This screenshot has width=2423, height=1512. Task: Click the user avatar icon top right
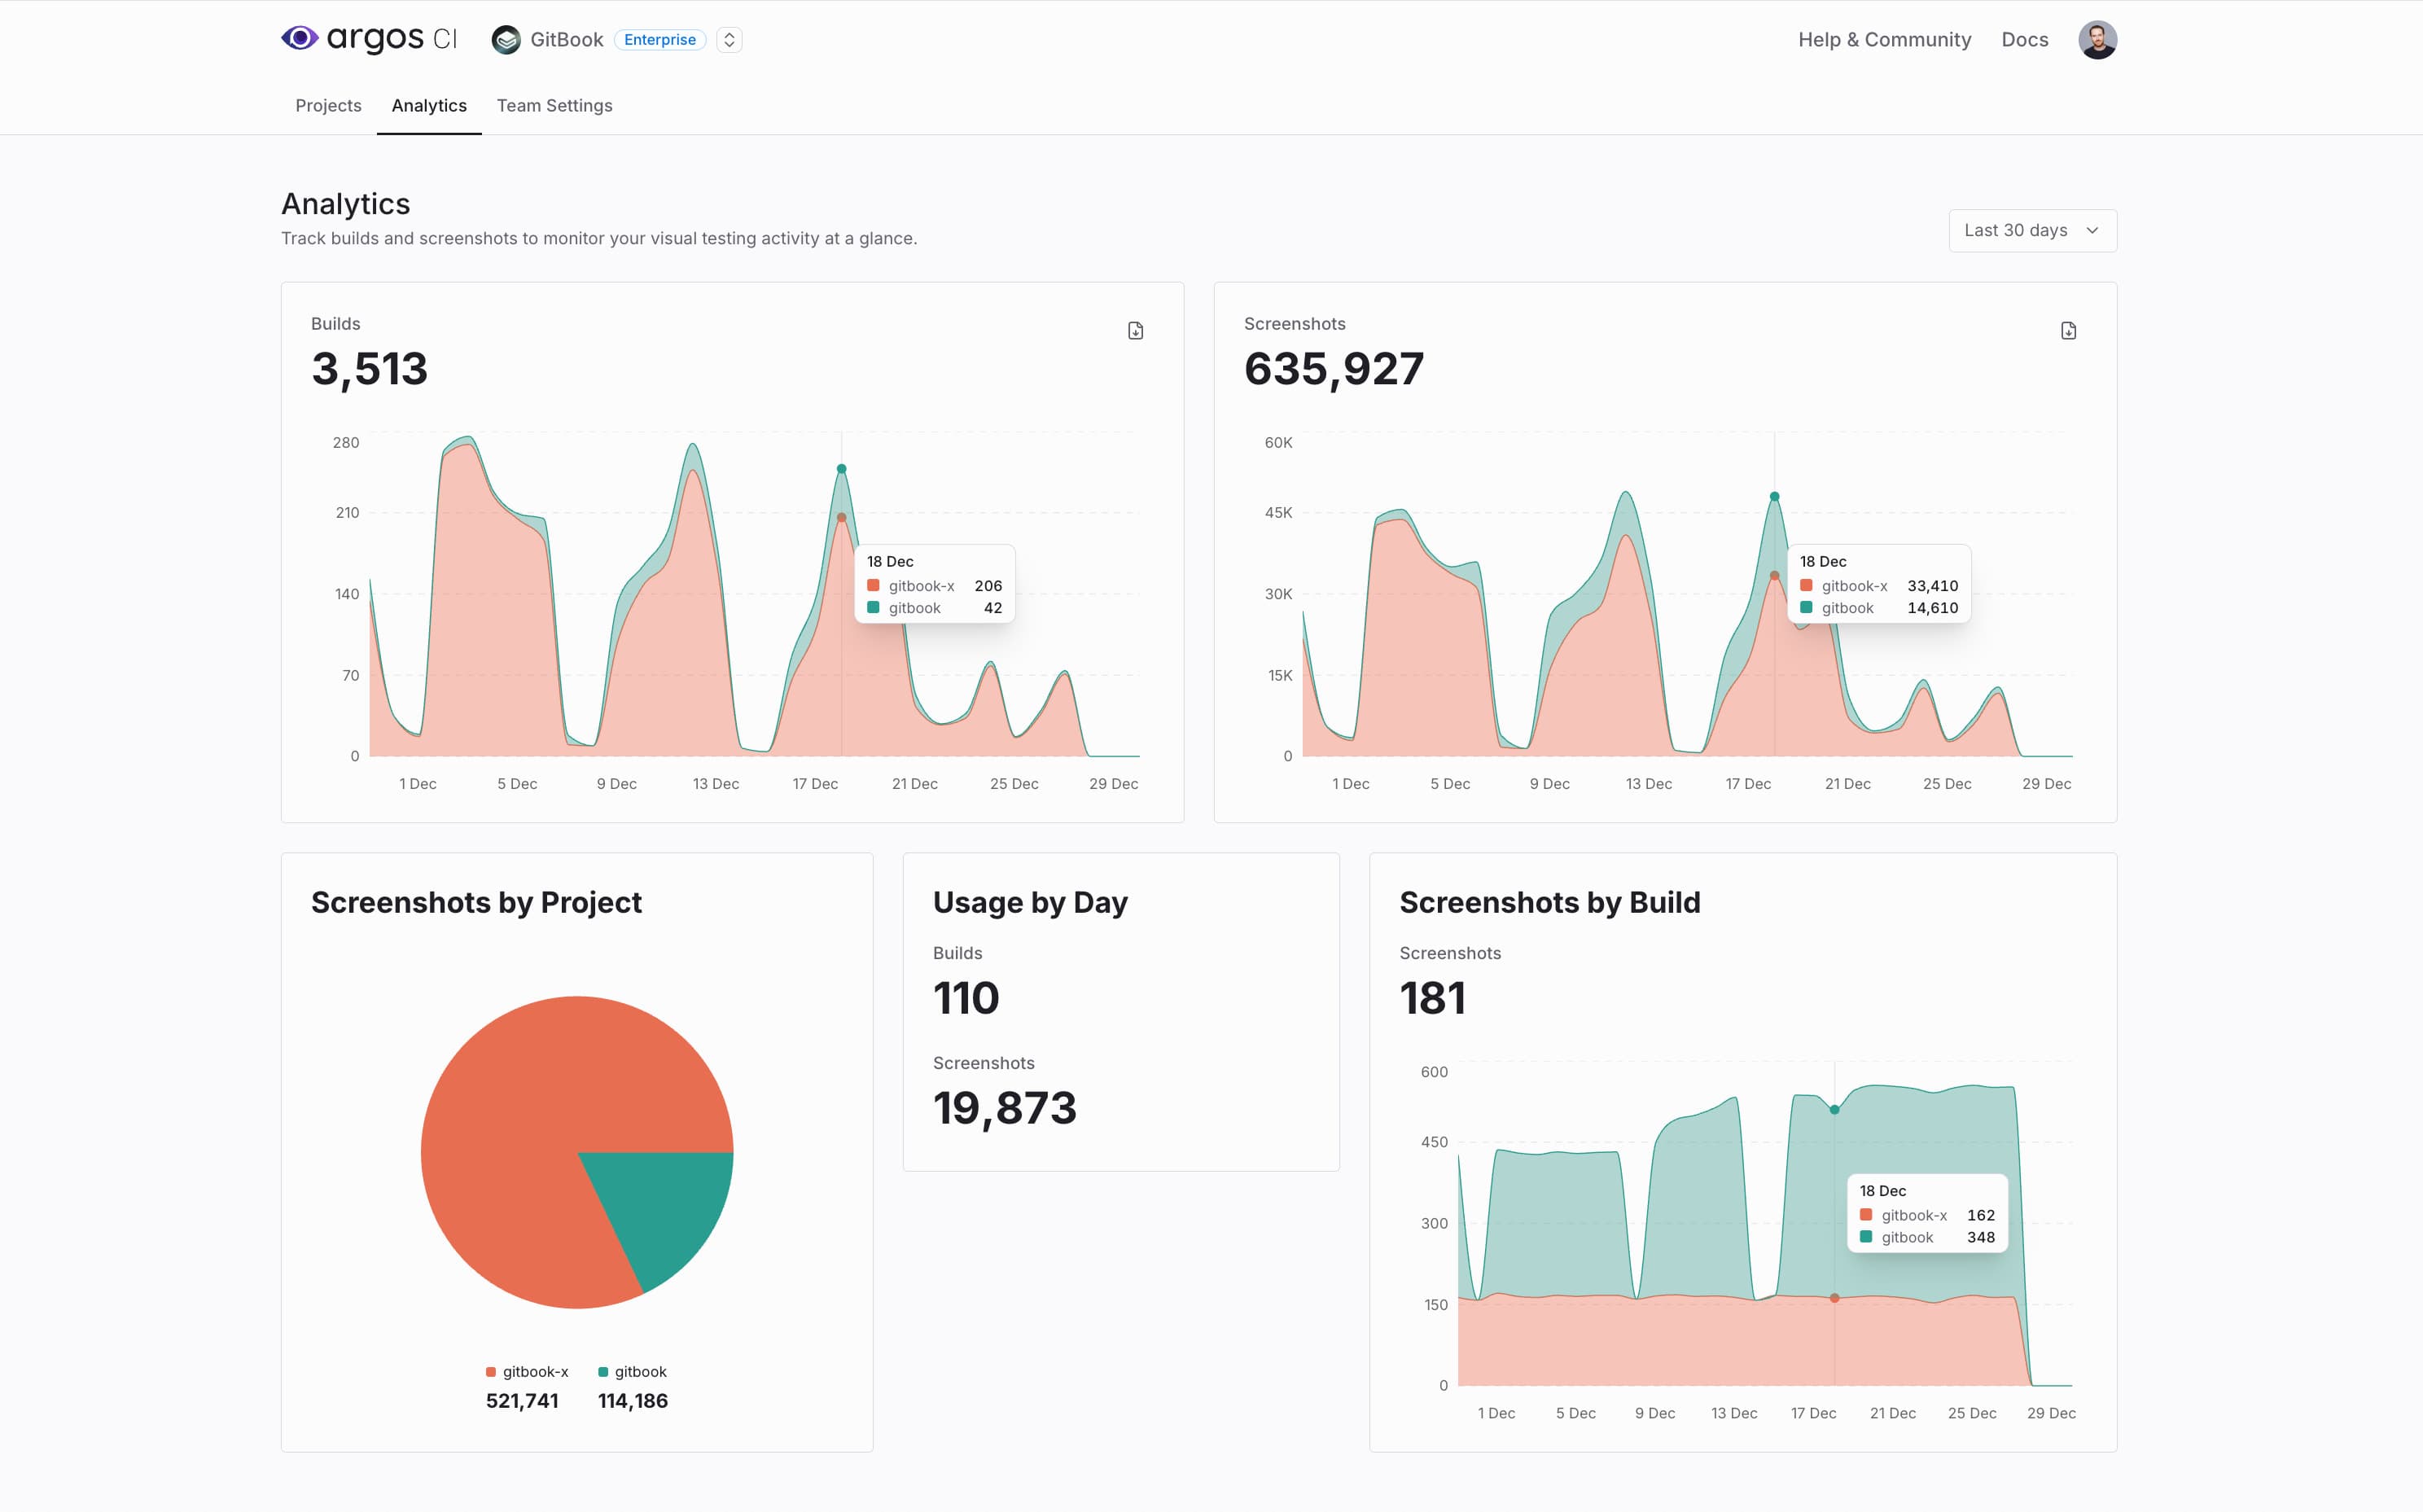point(2099,37)
